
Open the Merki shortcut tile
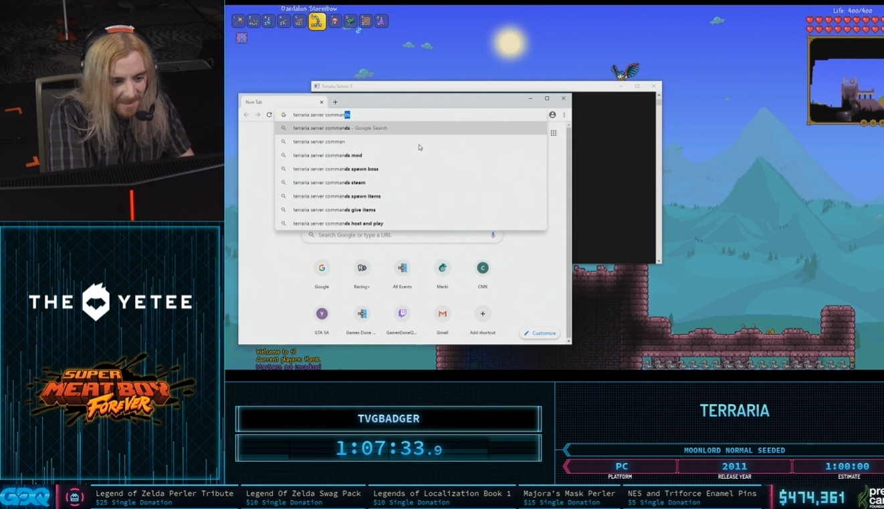(x=442, y=273)
